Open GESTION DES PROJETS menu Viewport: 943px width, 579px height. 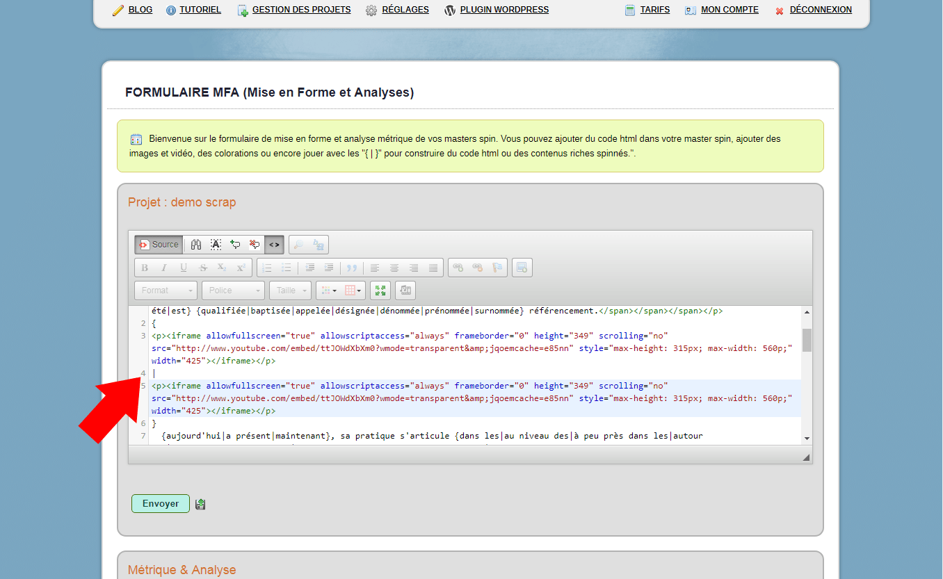click(300, 10)
